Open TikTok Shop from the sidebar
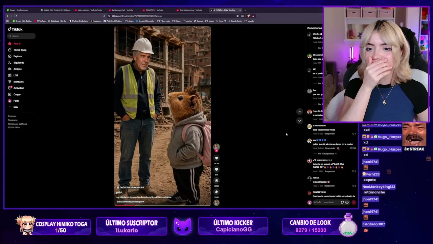This screenshot has height=244, width=433. point(17,50)
